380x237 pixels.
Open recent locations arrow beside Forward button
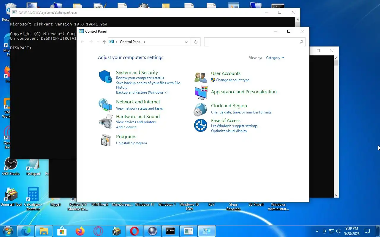[98, 42]
